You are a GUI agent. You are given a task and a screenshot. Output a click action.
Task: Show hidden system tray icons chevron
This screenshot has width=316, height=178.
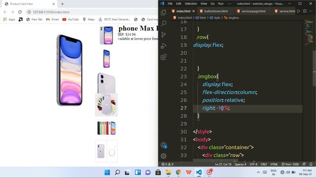point(258,173)
